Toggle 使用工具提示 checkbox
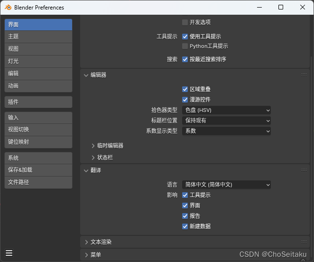The height and width of the screenshot is (262, 314). pos(185,37)
